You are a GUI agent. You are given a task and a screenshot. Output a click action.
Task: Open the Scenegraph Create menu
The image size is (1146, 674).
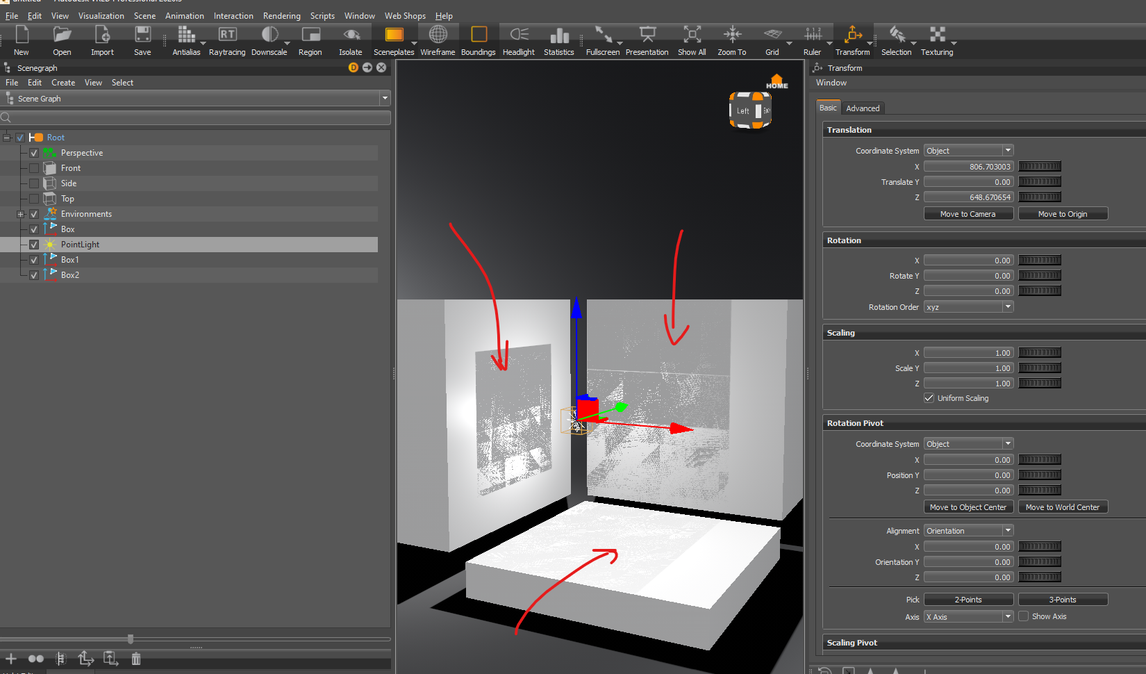click(x=63, y=83)
